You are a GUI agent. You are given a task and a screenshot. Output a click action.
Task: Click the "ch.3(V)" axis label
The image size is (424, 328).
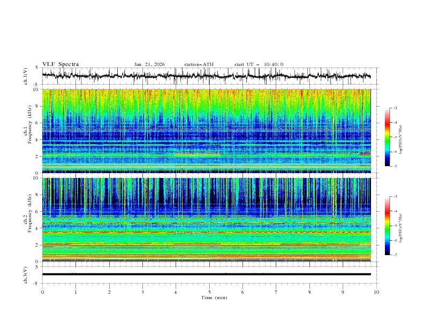coord(26,275)
